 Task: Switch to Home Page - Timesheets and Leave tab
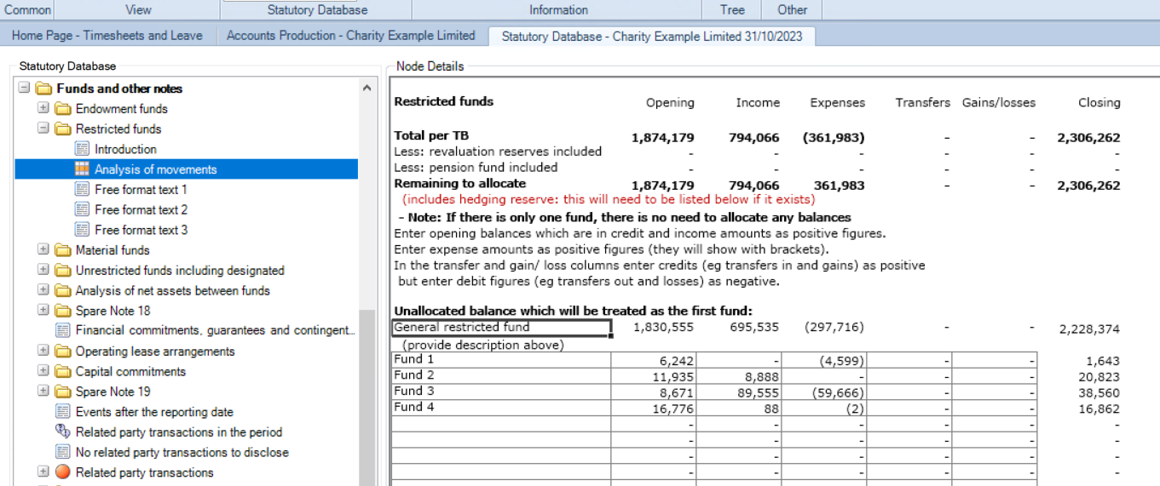point(107,36)
